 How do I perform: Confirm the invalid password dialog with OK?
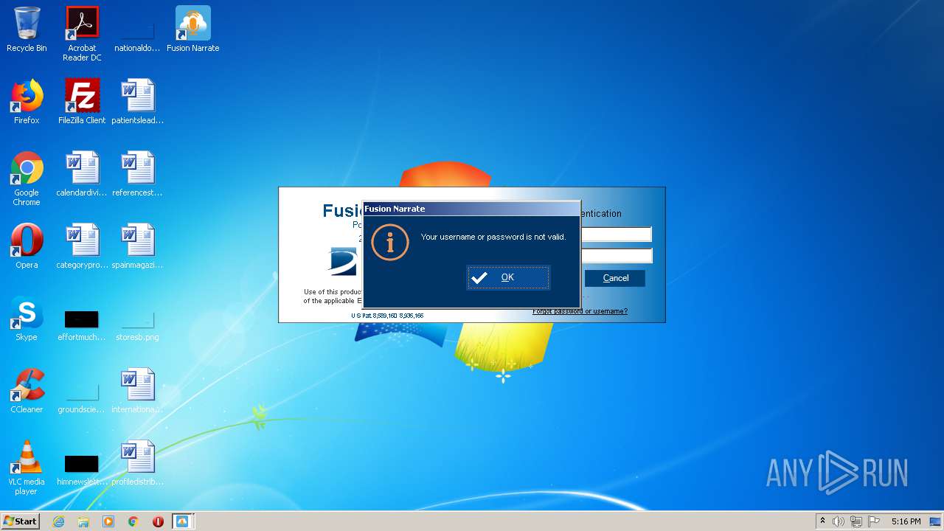click(x=508, y=277)
